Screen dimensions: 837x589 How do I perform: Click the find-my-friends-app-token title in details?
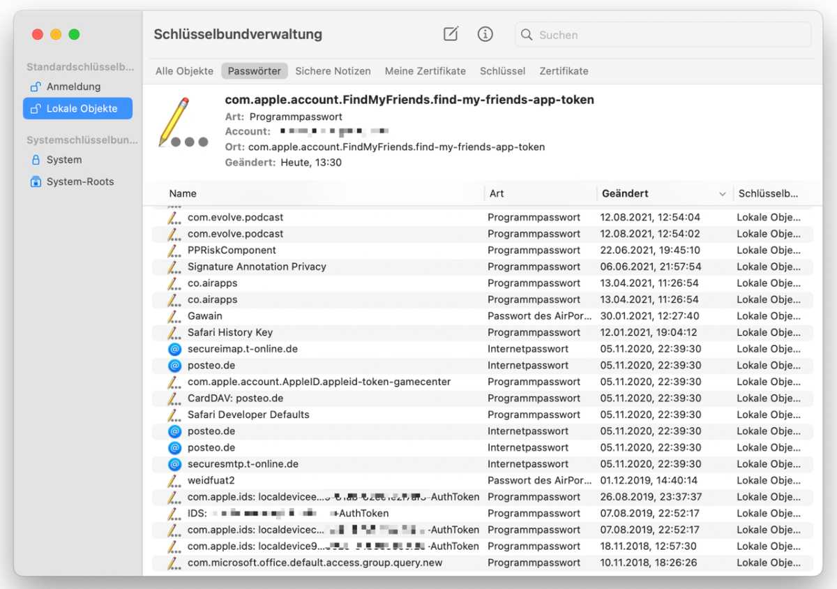tap(409, 100)
